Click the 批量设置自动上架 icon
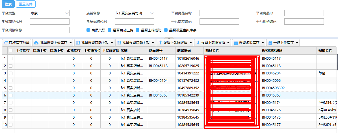 pos(77,43)
